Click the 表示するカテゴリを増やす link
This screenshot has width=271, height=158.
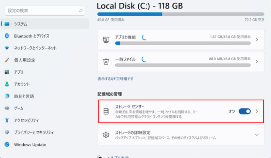point(115,79)
